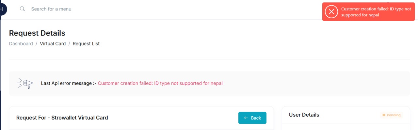Click the Pending status badge
418x130 pixels.
pyautogui.click(x=392, y=115)
